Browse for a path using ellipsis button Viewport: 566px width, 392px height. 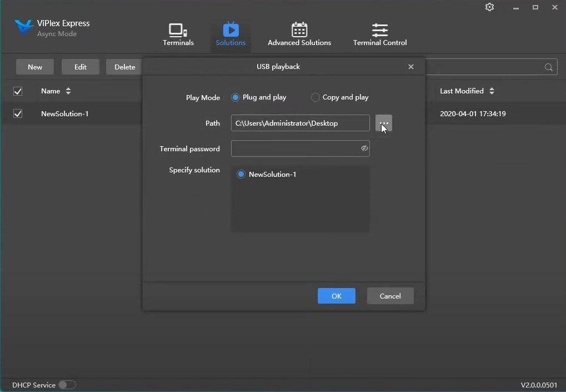384,123
